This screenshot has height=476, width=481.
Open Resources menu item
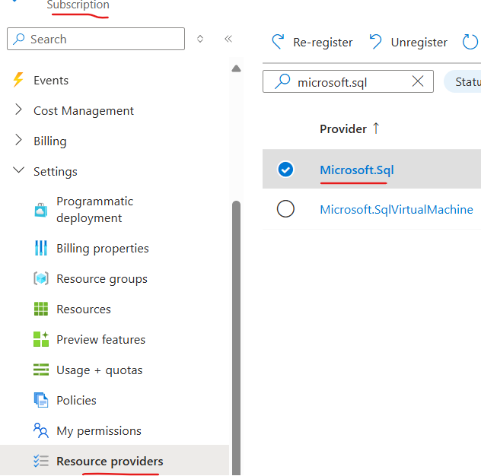tap(84, 309)
